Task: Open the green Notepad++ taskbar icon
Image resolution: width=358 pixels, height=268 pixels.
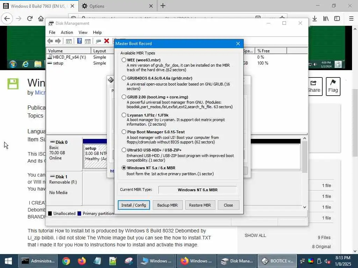Action: [113, 261]
